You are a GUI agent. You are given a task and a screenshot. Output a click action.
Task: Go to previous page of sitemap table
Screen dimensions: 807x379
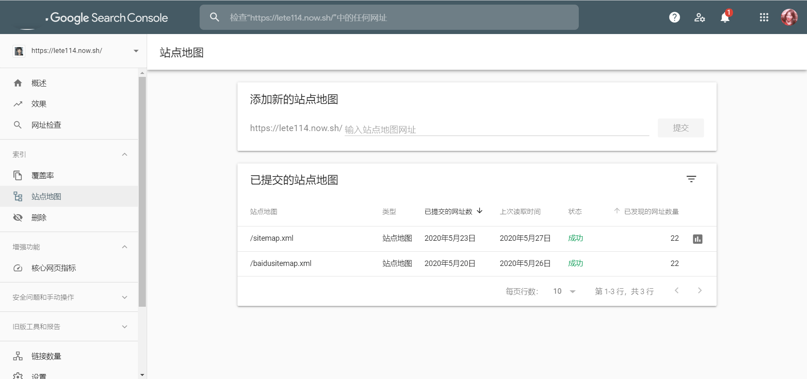[676, 291]
